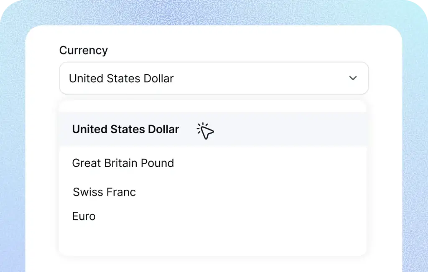The image size is (428, 272).
Task: Click the chevron arrow in the Currency field
Action: pos(353,78)
